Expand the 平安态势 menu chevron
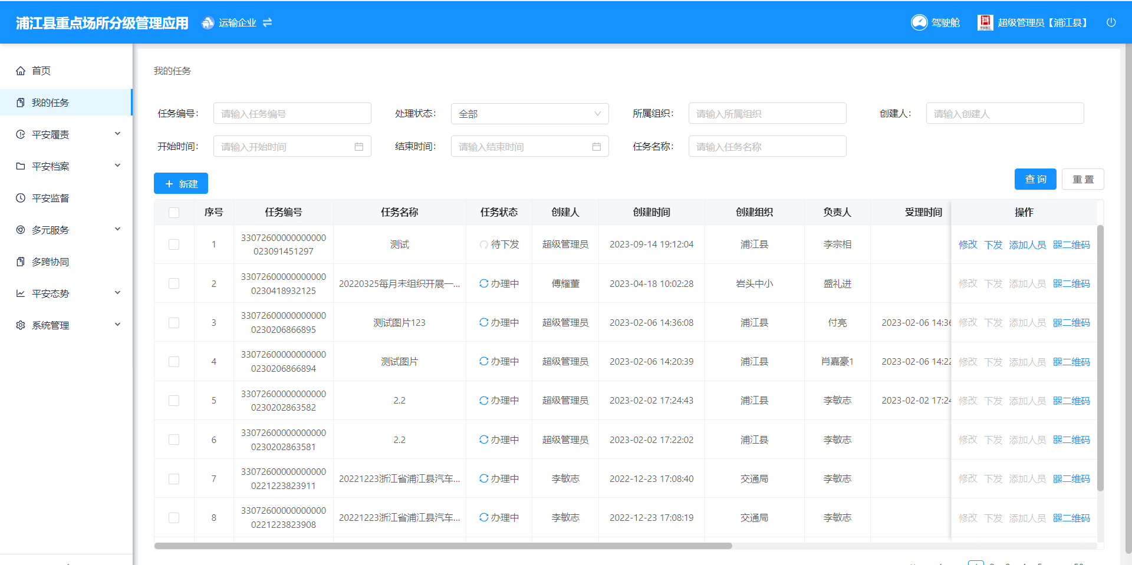This screenshot has width=1132, height=565. click(x=117, y=293)
